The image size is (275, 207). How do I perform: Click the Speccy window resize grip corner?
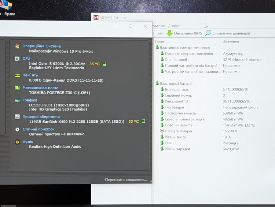click(150, 182)
